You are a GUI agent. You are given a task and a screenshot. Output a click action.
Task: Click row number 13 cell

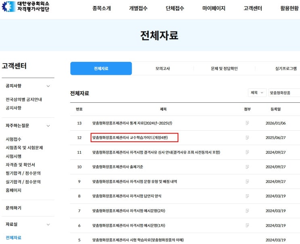tap(79, 123)
